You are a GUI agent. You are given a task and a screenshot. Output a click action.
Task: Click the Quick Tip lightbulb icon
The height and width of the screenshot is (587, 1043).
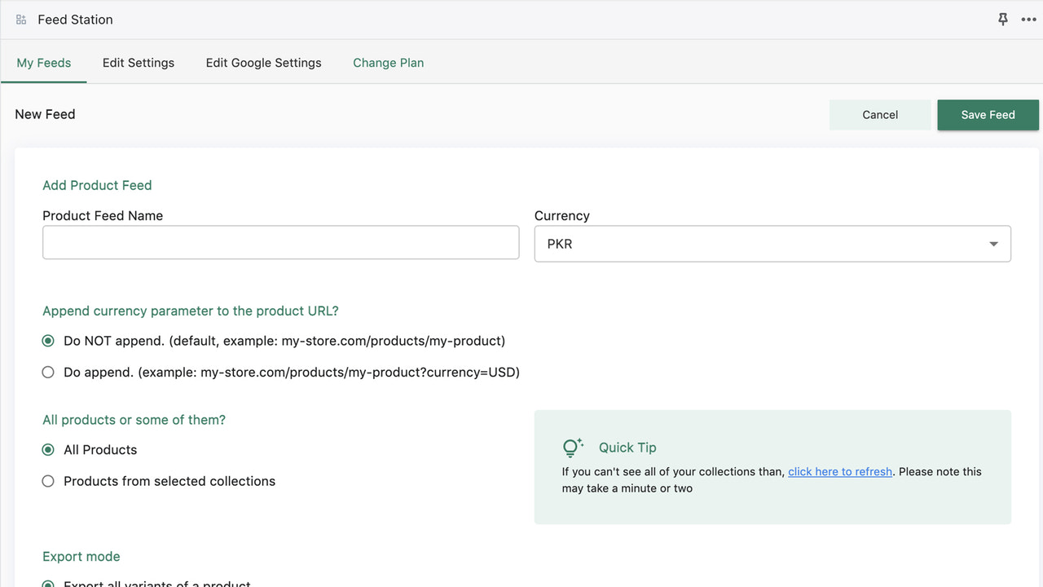point(573,448)
